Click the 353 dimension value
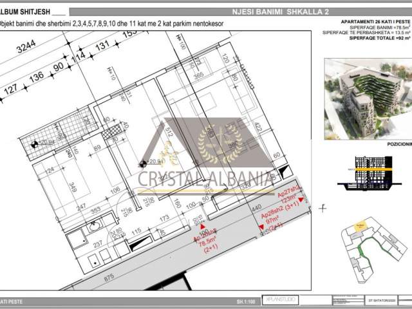 (x=96, y=211)
